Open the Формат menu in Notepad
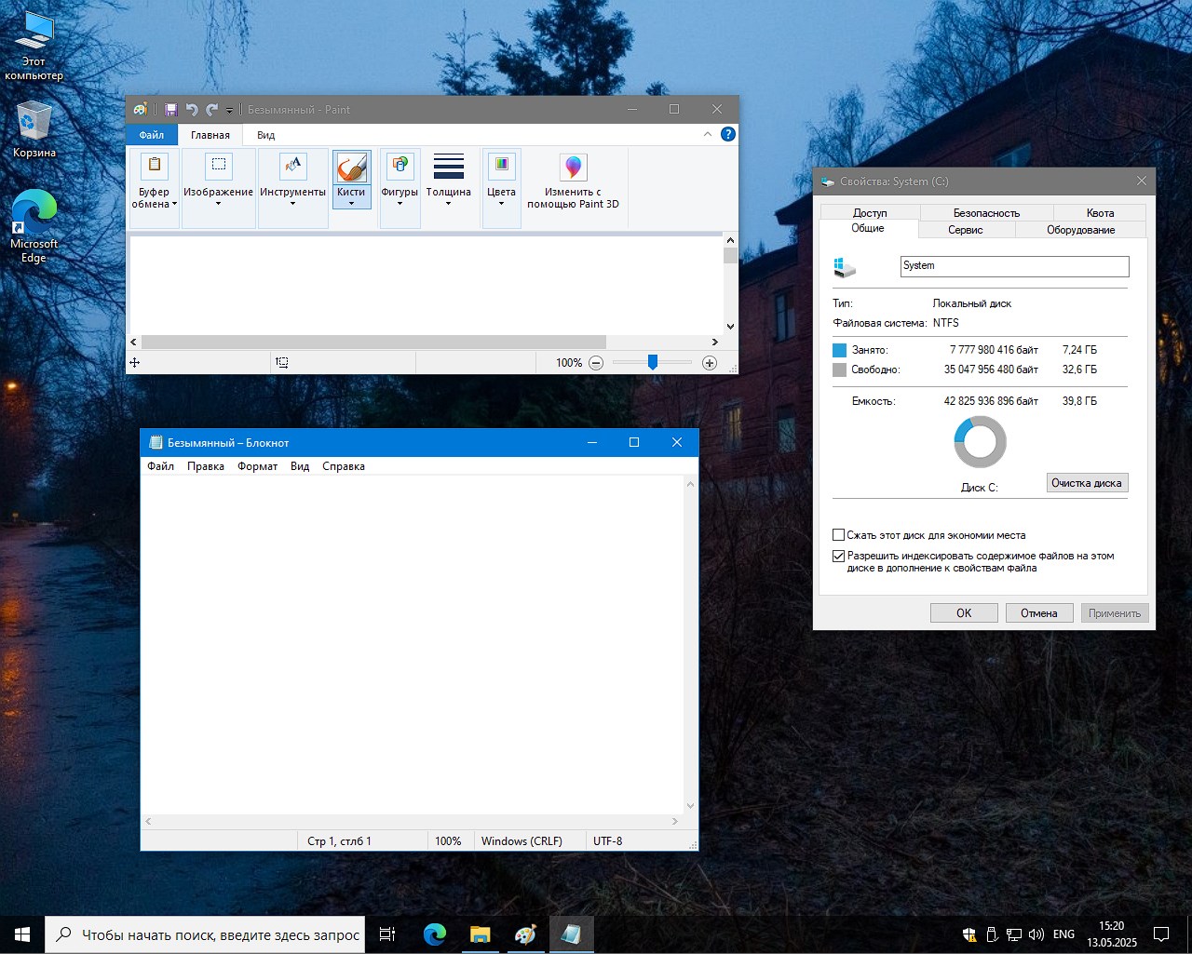 tap(257, 466)
